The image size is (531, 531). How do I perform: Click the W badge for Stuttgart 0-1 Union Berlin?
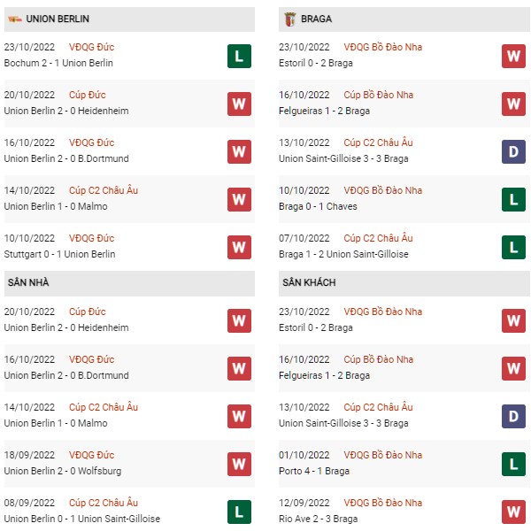click(x=239, y=247)
